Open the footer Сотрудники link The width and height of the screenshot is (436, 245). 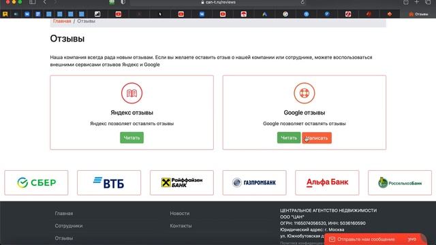pyautogui.click(x=69, y=226)
